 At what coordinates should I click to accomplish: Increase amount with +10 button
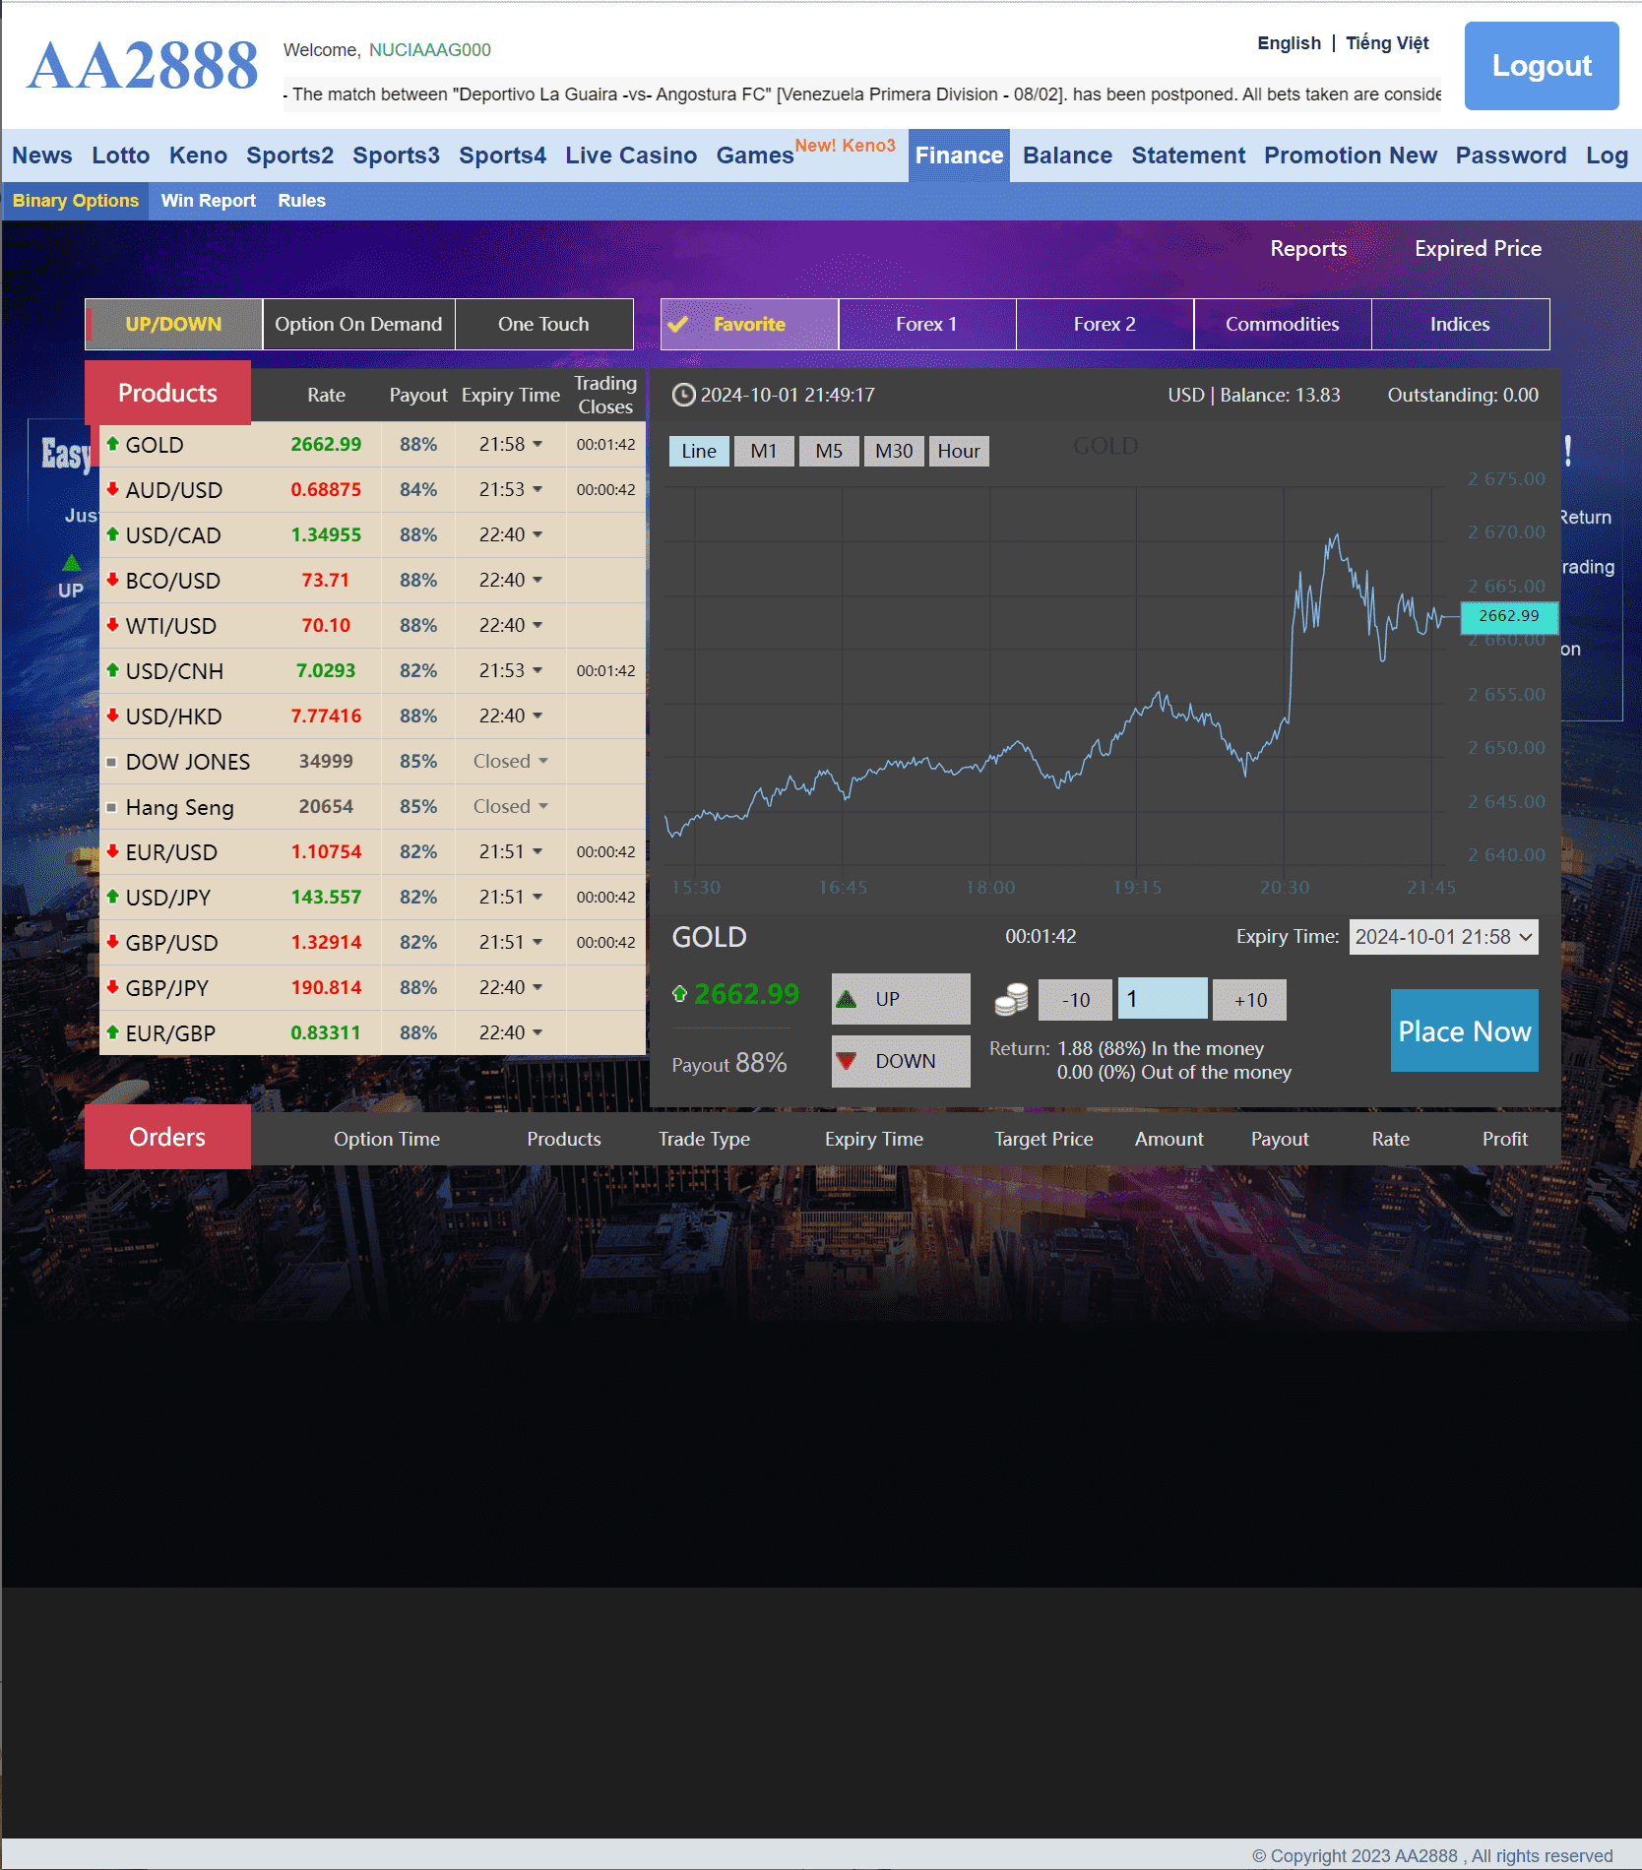point(1250,1000)
